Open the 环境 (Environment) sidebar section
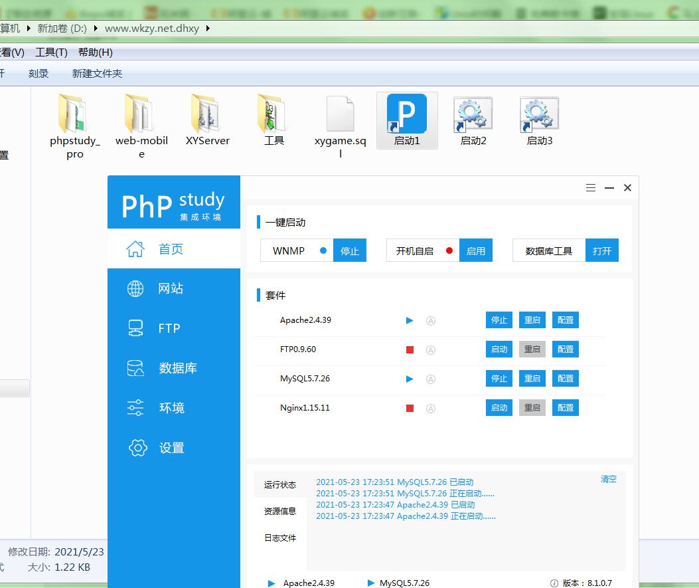 click(171, 408)
